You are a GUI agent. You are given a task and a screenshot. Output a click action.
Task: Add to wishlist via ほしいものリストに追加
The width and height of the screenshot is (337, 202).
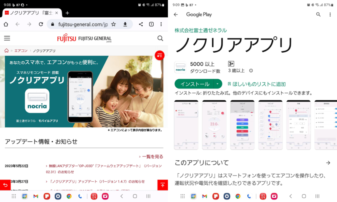257,84
